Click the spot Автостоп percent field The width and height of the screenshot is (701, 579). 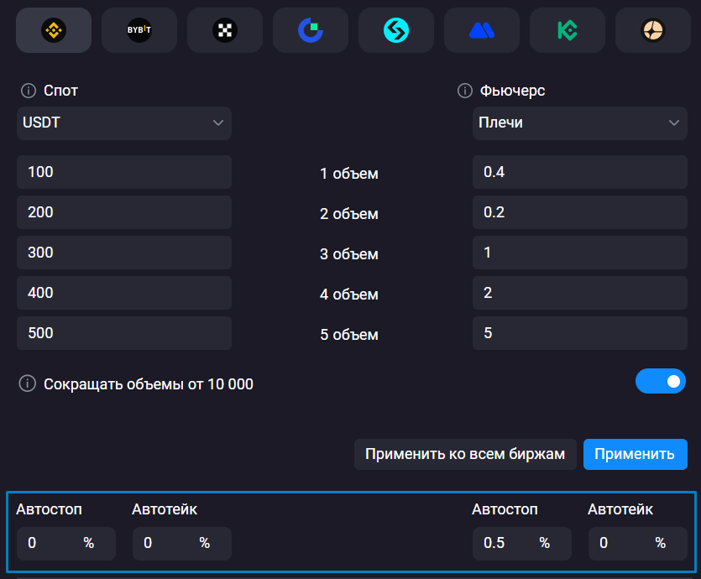pos(66,543)
